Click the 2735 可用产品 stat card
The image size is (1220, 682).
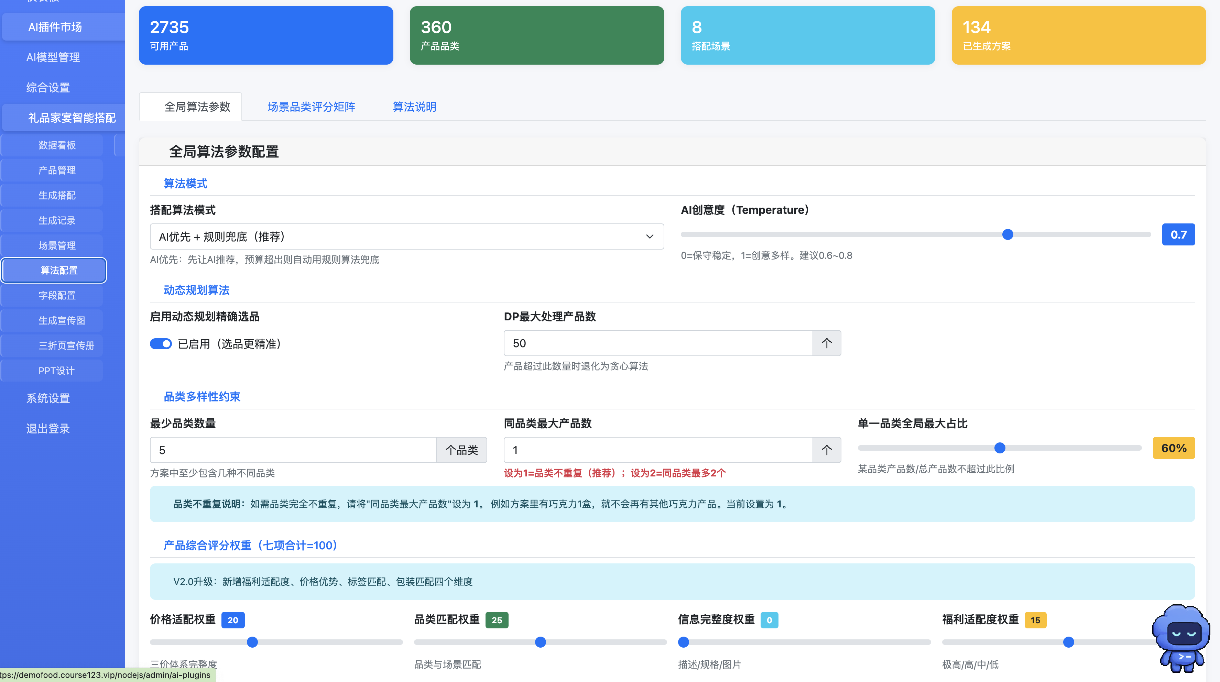[266, 35]
